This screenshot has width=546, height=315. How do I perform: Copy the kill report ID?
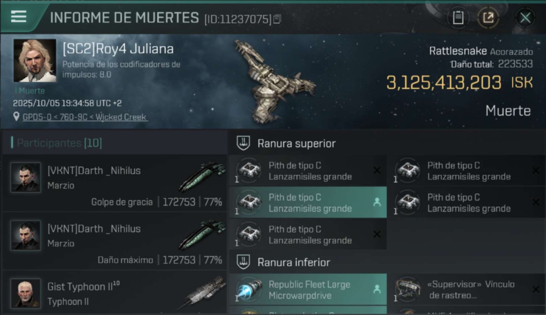coord(277,19)
